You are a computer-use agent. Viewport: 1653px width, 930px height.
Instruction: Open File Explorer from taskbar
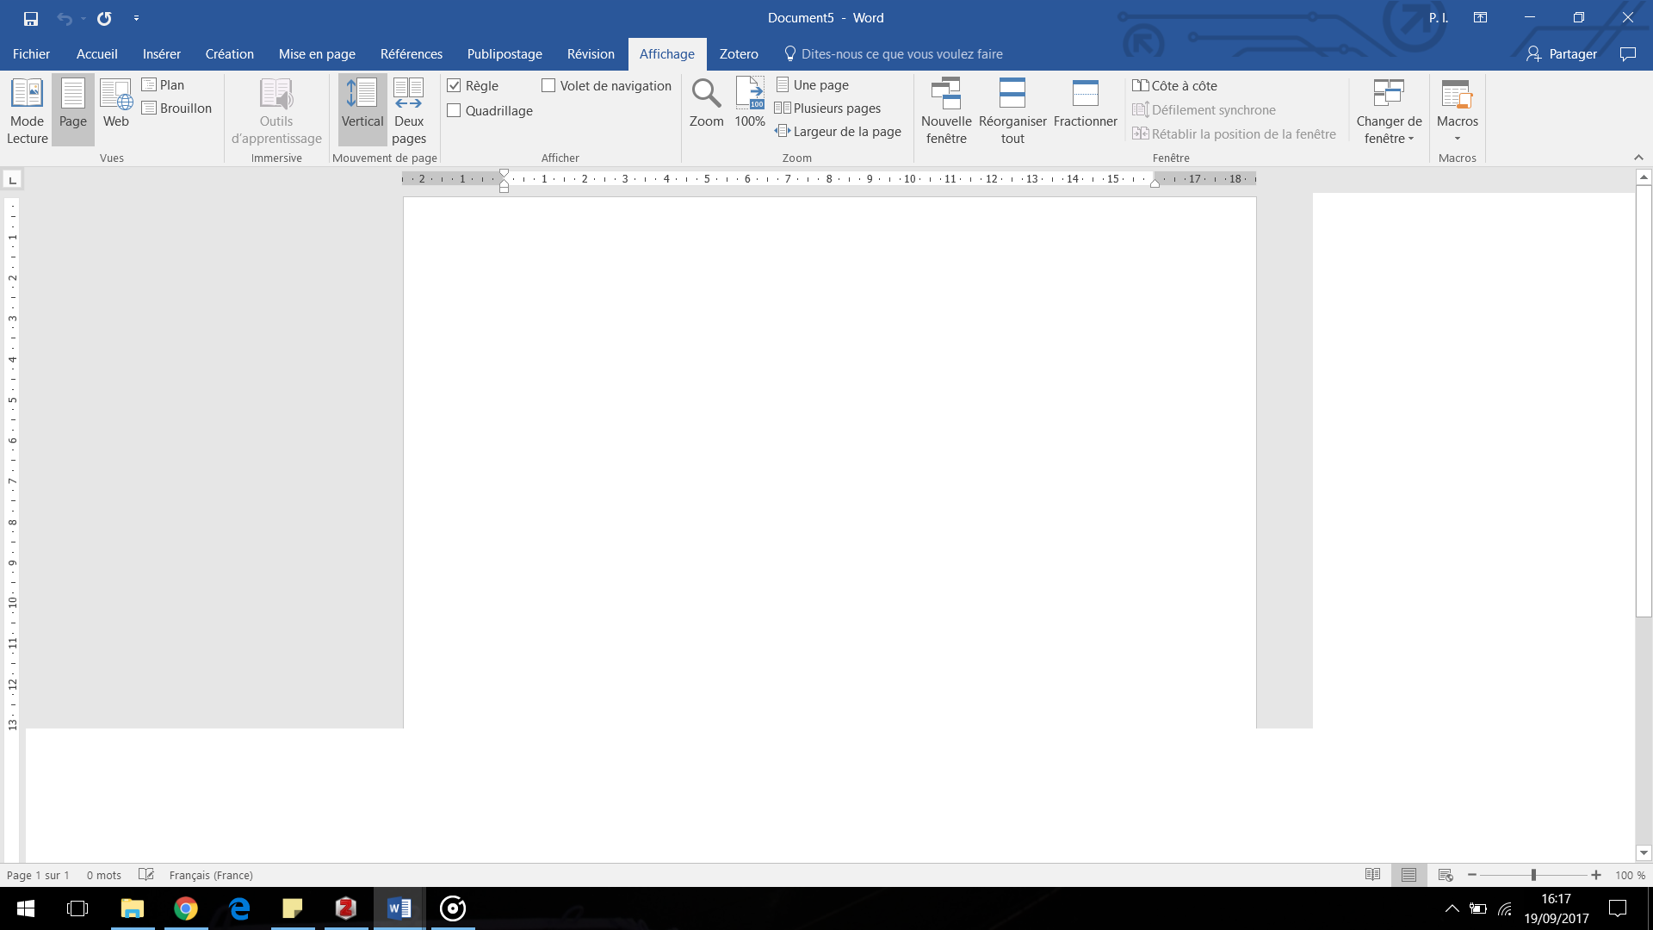click(x=133, y=908)
